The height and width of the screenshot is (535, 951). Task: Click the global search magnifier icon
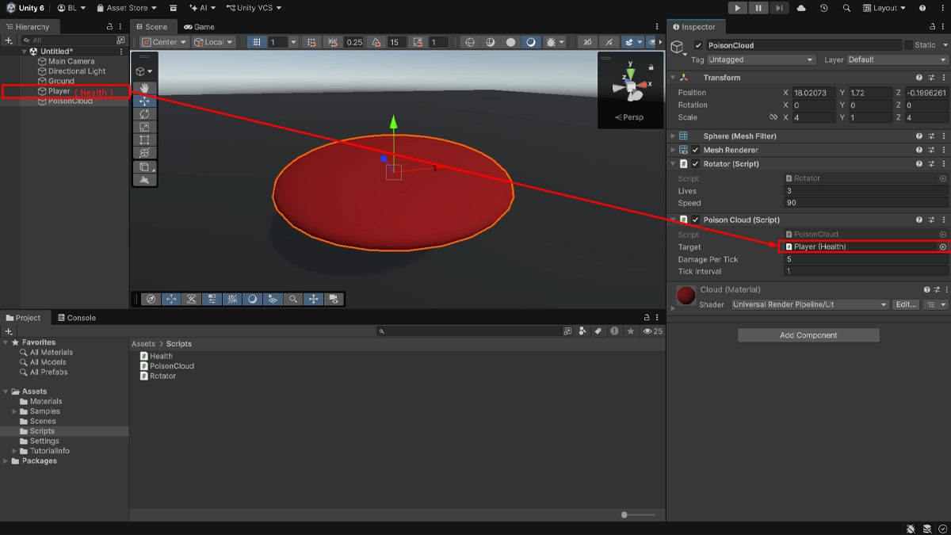point(846,8)
